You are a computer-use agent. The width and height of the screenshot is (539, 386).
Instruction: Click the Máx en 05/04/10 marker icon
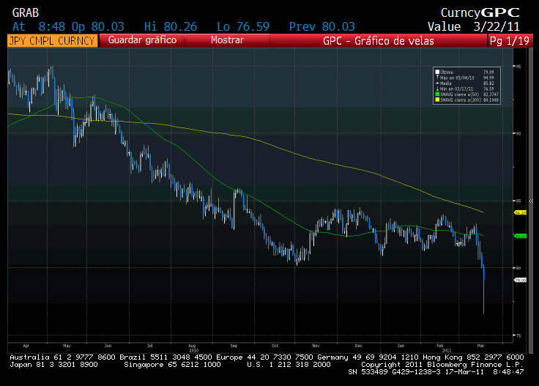pos(437,78)
